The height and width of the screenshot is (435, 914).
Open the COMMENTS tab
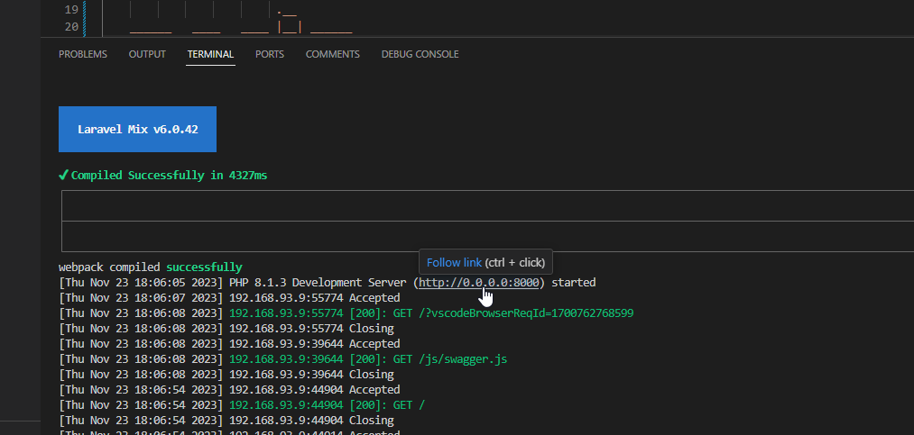pos(332,54)
